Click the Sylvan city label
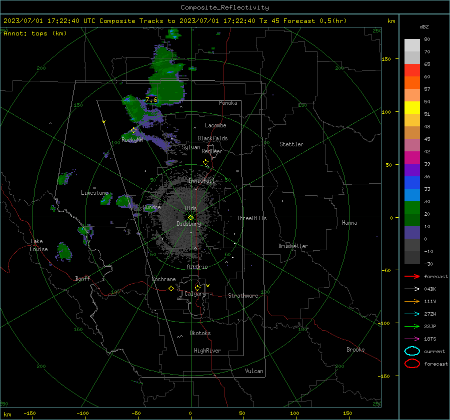The image size is (450, 420). tap(191, 147)
